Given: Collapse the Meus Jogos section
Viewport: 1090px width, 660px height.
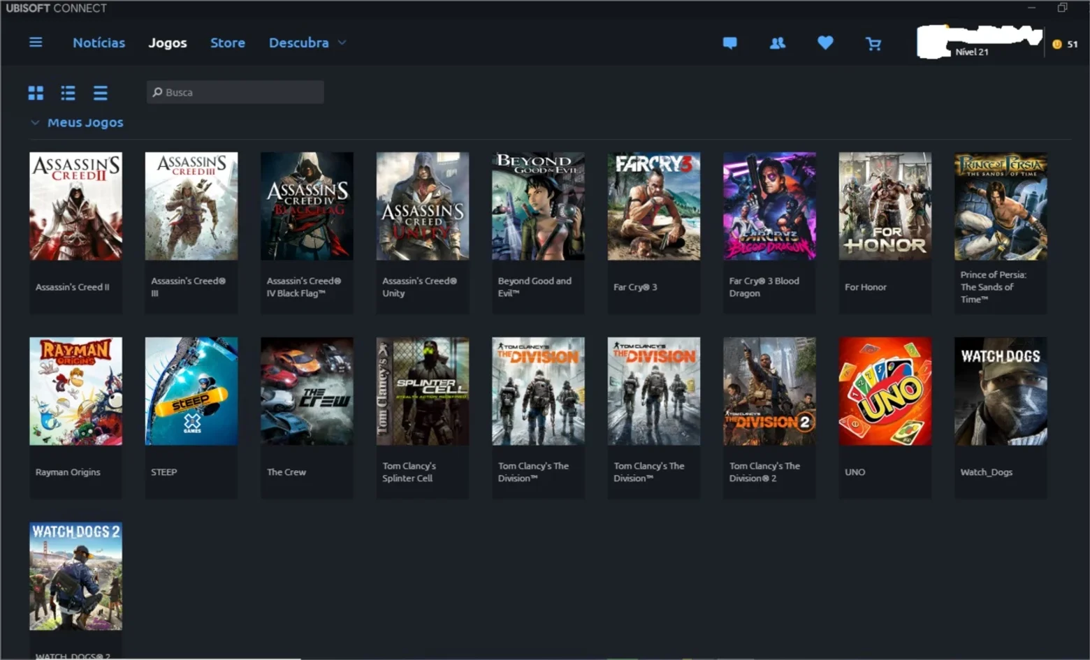Looking at the screenshot, I should [x=35, y=123].
